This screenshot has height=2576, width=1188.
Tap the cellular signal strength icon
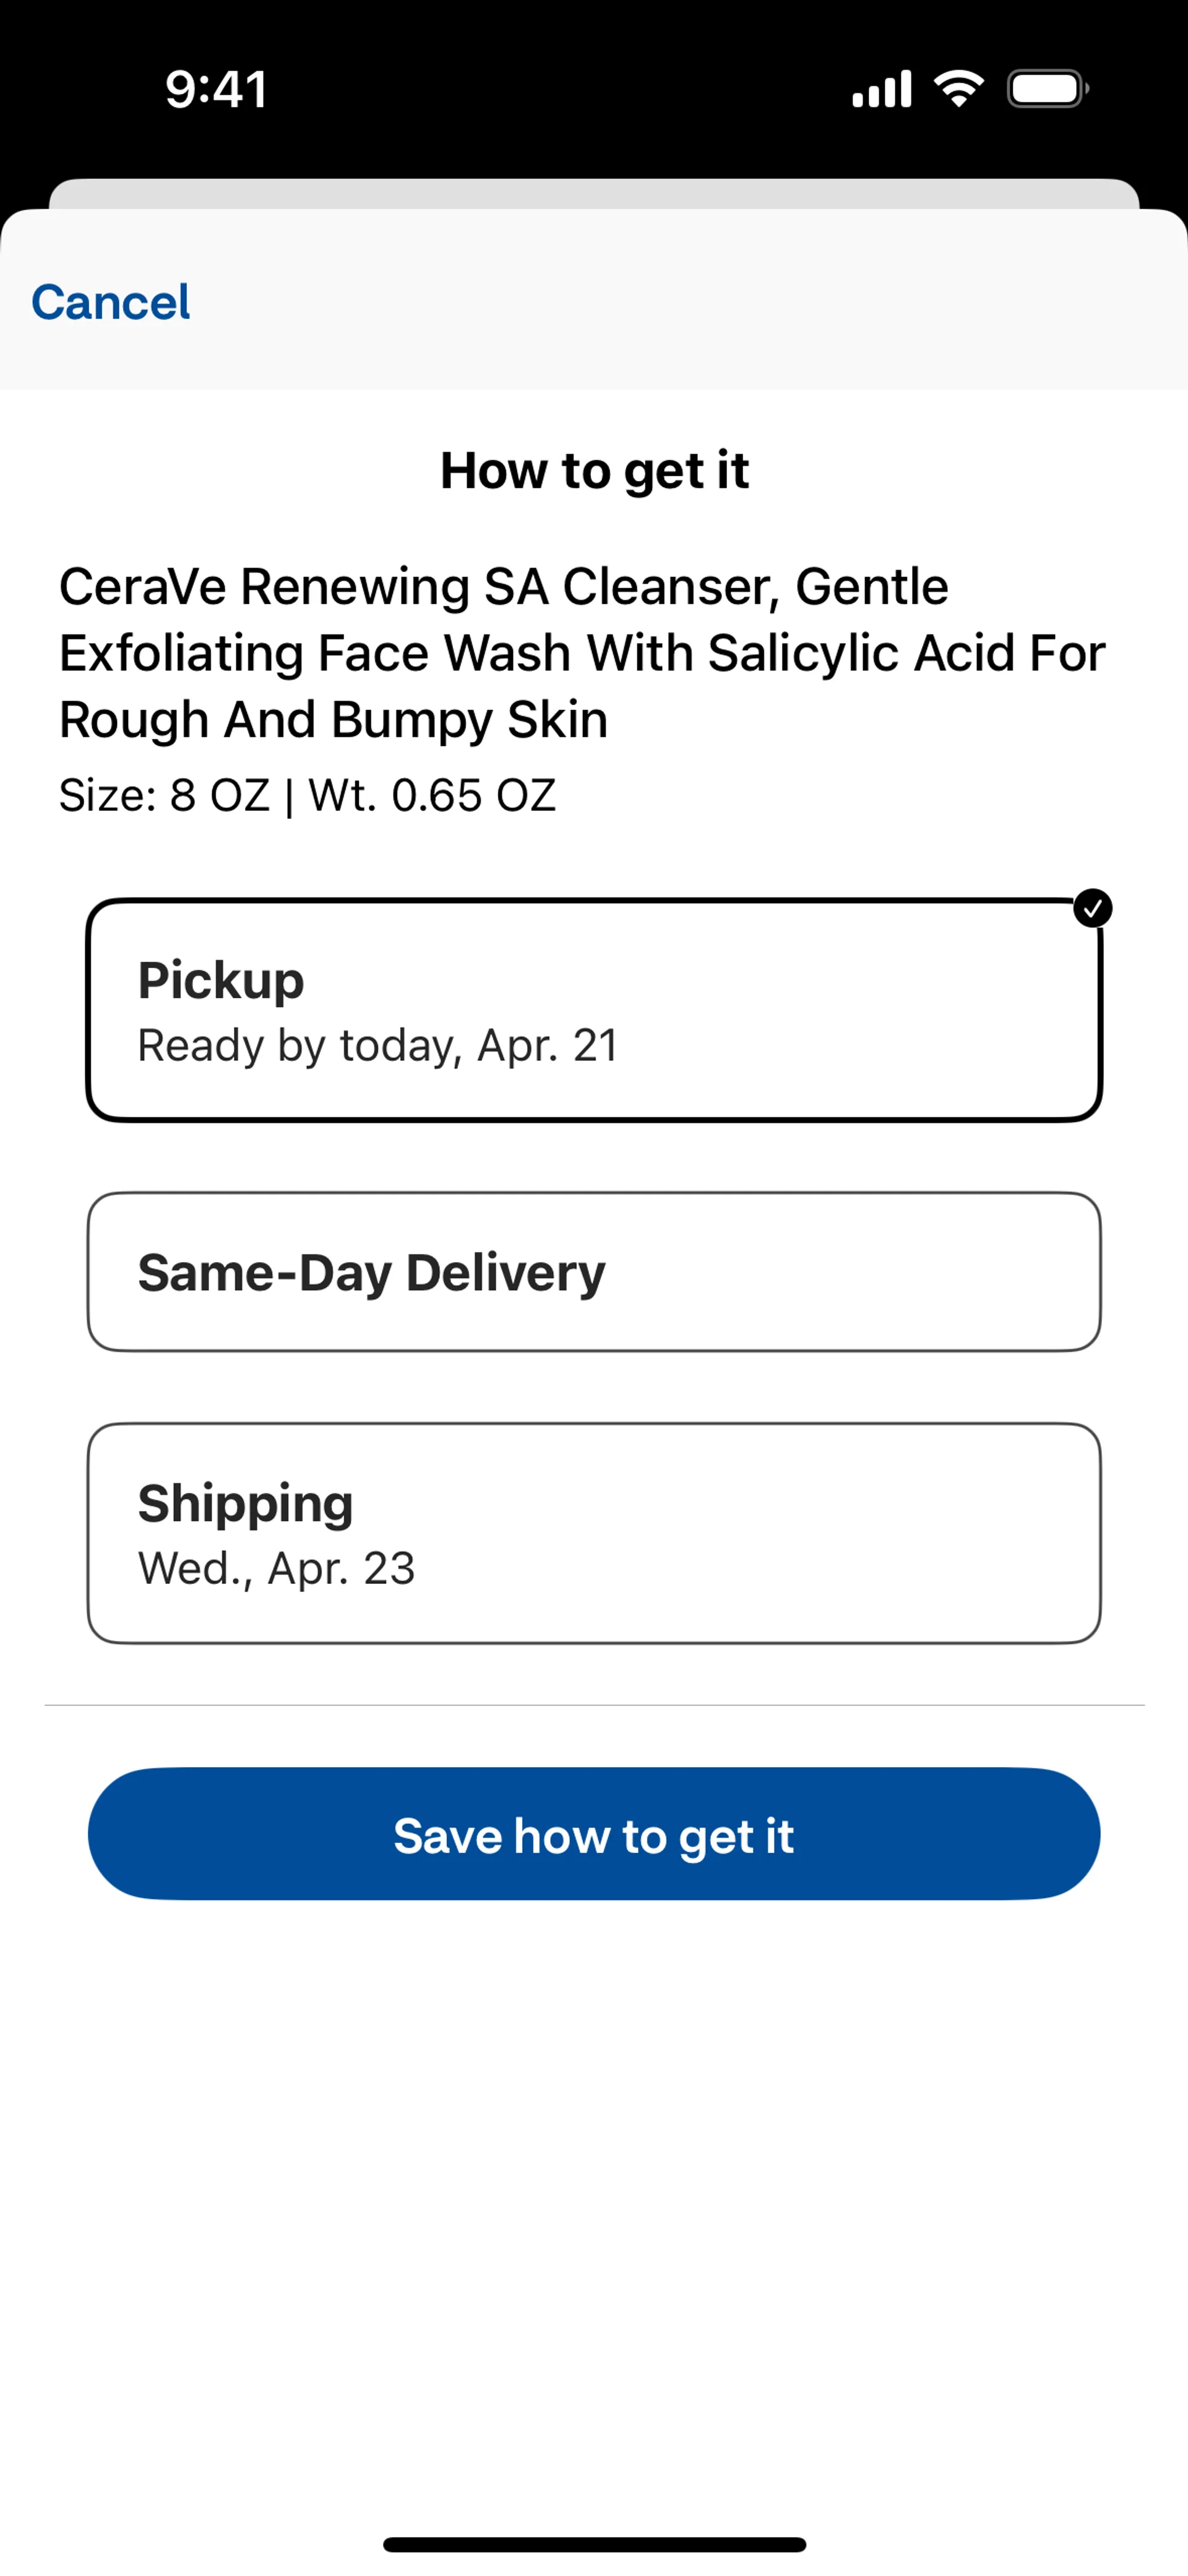click(881, 89)
